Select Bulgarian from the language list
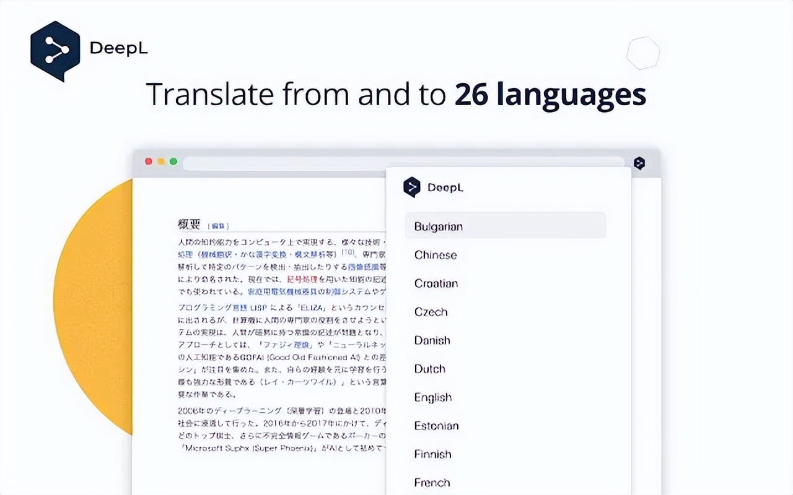The height and width of the screenshot is (495, 793). tap(437, 226)
